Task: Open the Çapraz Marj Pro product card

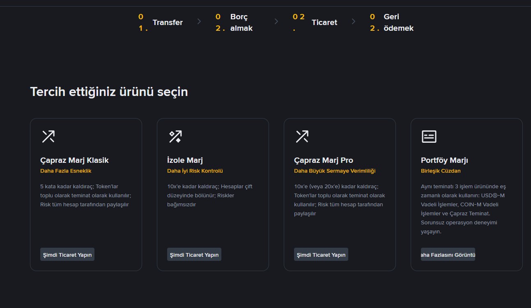Action: 340,194
